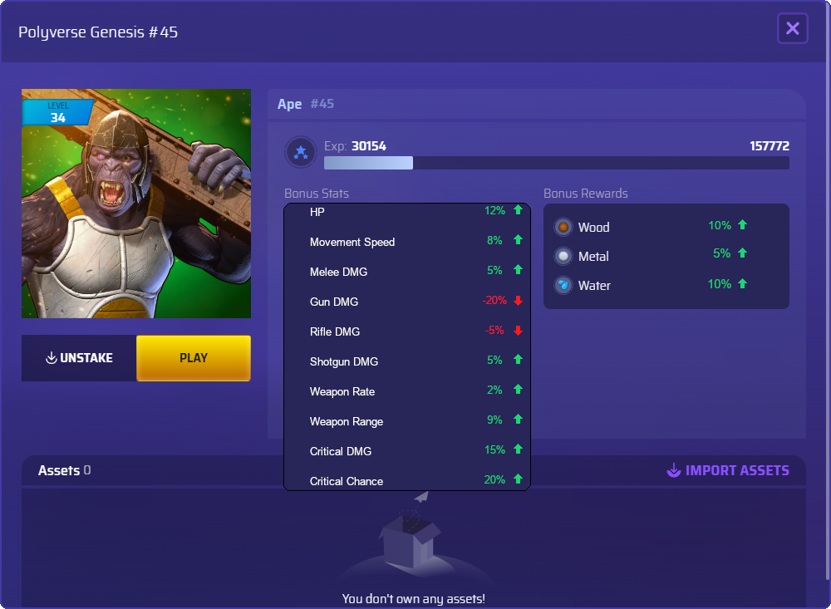Click the max experience 157772

click(770, 146)
